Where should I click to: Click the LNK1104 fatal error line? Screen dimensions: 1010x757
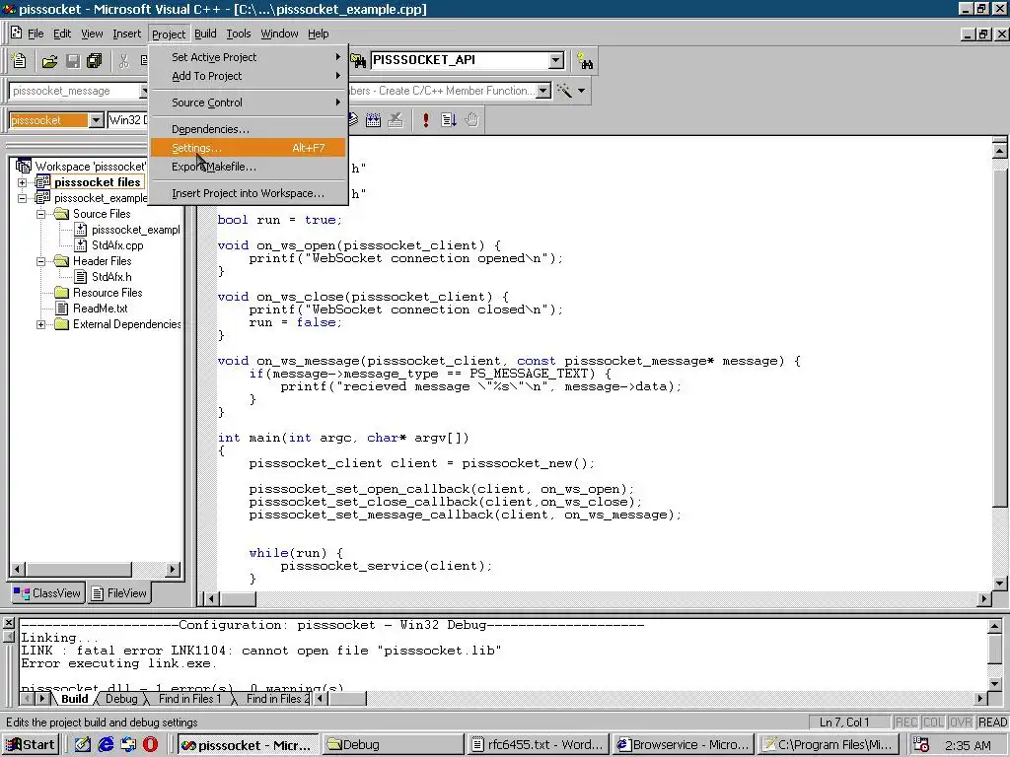pos(260,651)
